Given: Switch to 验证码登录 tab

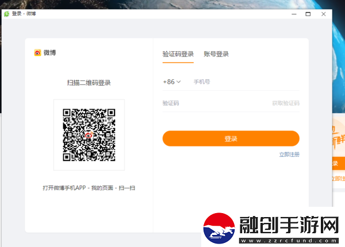Looking at the screenshot, I should click(178, 54).
